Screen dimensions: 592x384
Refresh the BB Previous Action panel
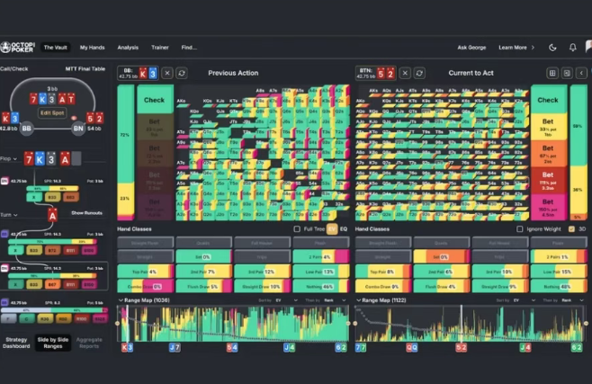tap(182, 73)
